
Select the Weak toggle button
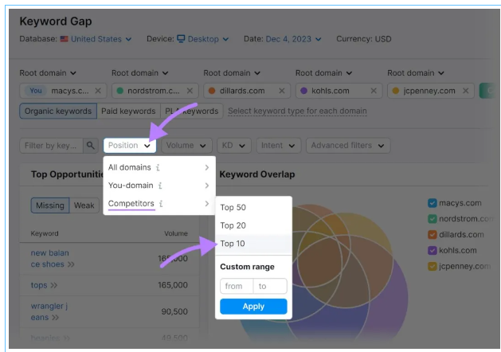point(84,205)
